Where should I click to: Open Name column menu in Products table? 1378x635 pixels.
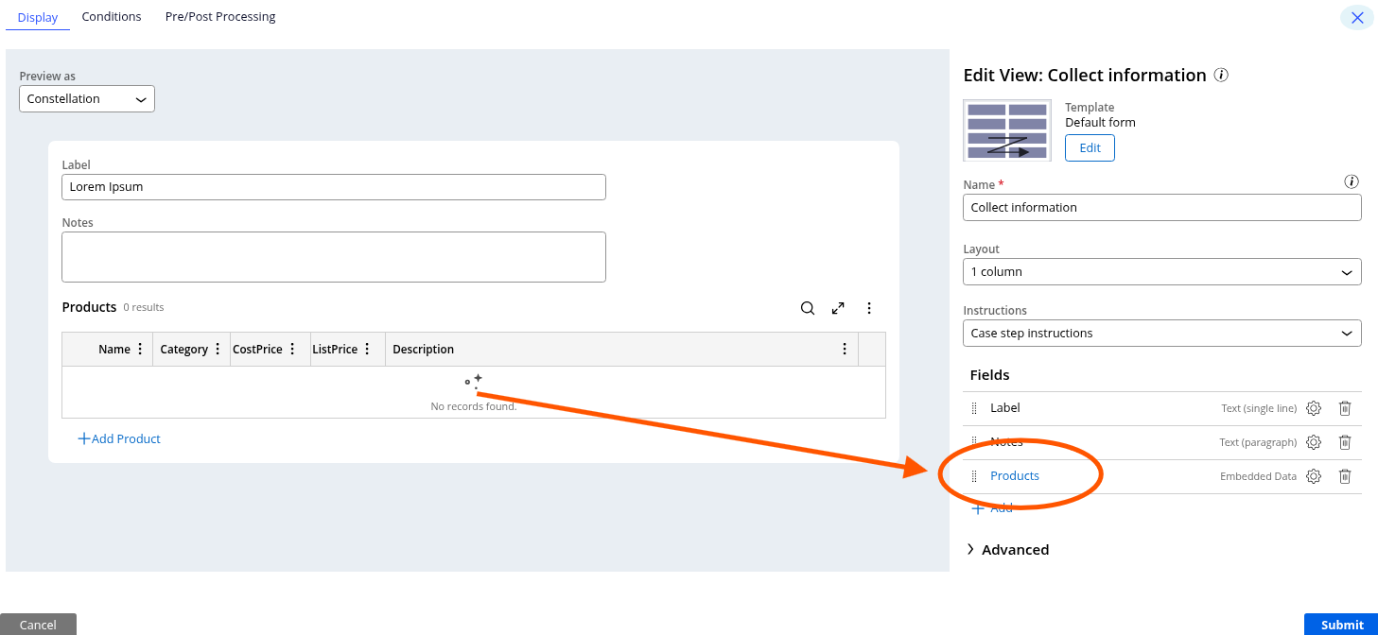tap(141, 350)
